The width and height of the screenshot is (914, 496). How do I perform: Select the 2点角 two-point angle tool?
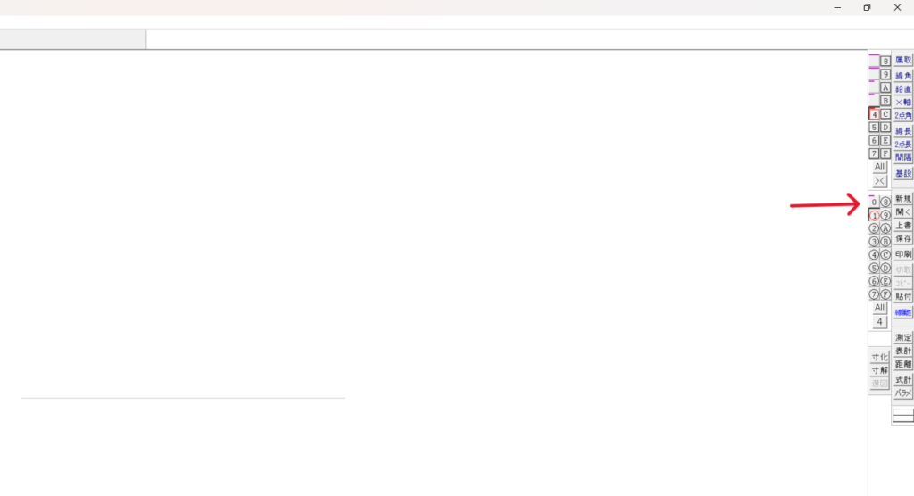903,115
